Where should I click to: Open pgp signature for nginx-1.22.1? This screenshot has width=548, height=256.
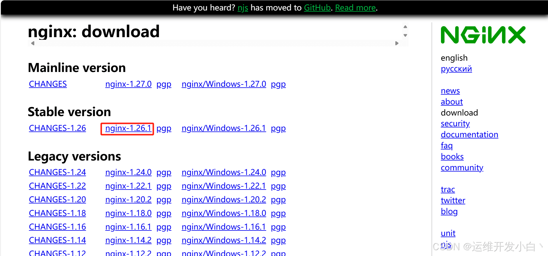pos(164,186)
